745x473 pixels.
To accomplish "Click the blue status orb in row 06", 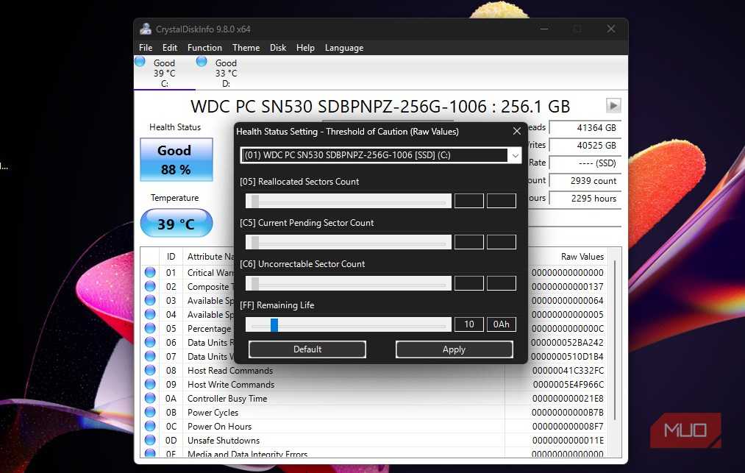I will pos(150,342).
